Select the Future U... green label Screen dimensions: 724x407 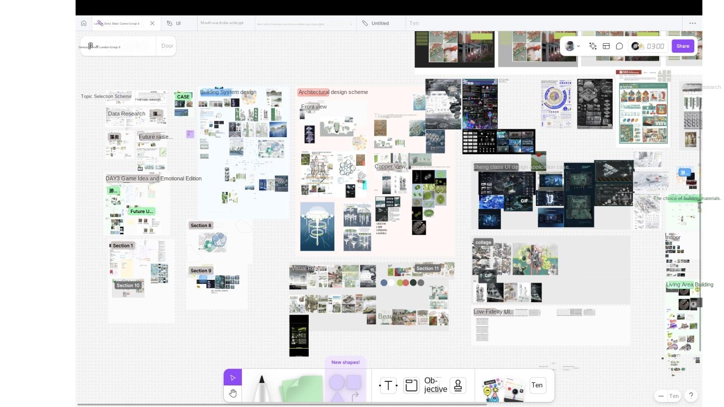coord(142,211)
